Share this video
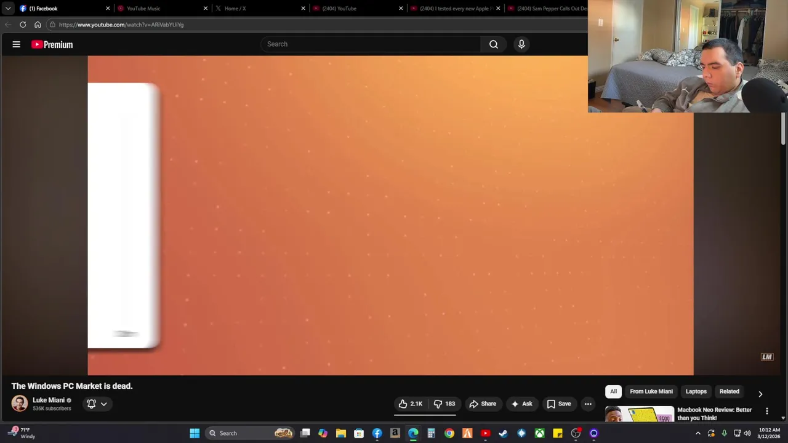The height and width of the screenshot is (443, 788). (483, 404)
